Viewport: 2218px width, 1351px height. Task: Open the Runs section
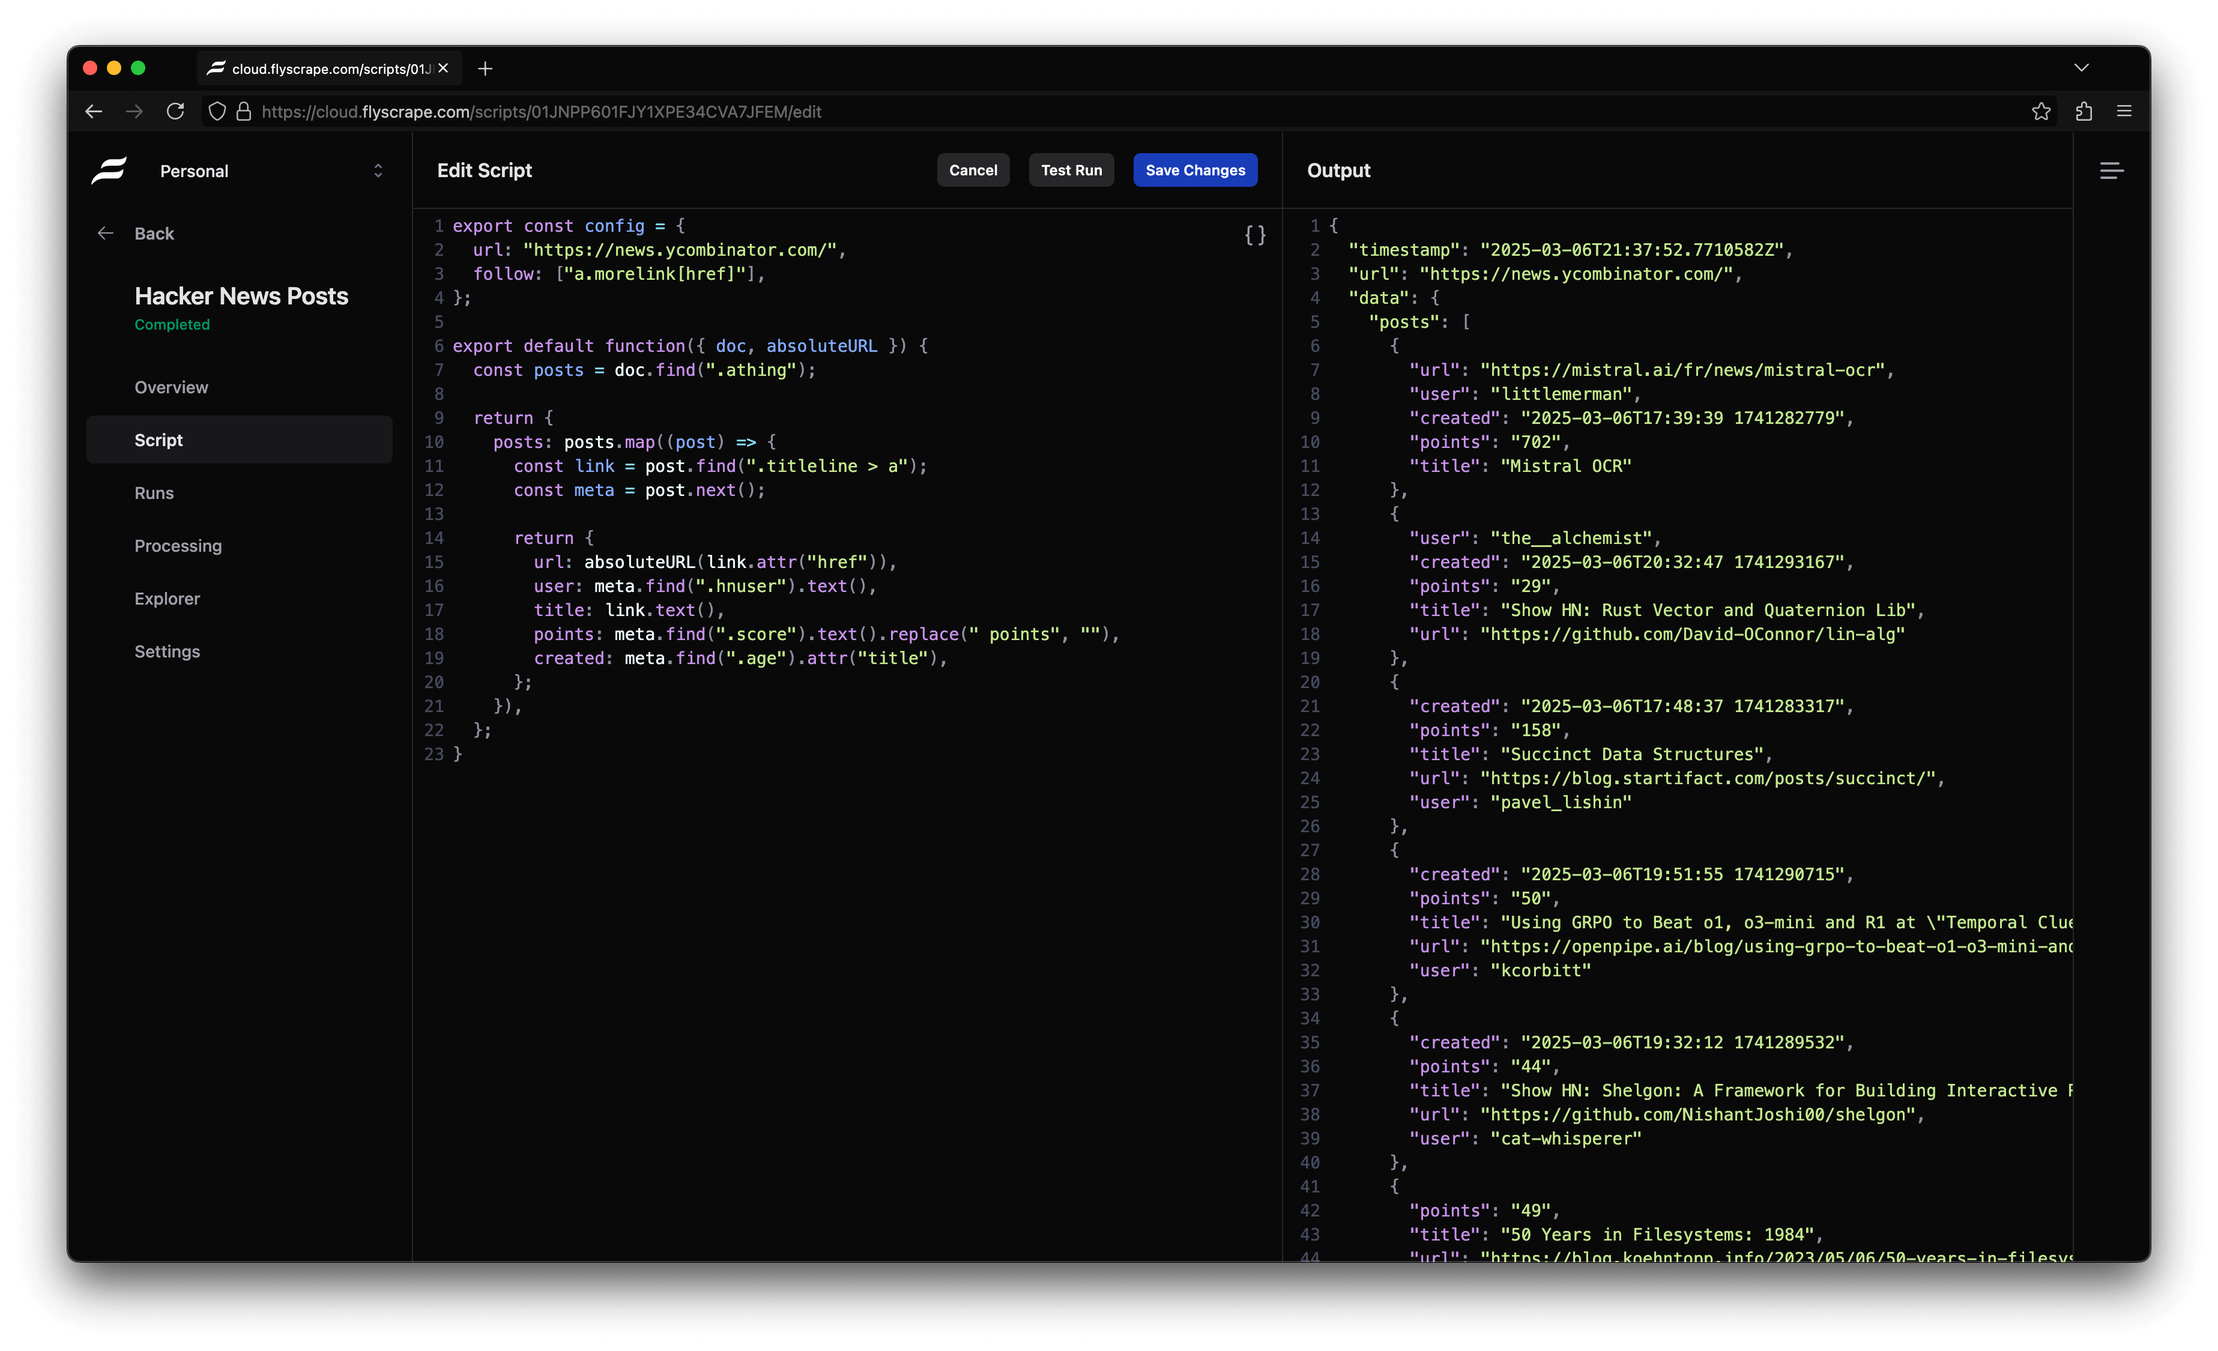click(154, 493)
